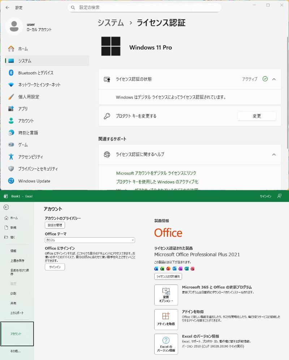Select アカウント in Excel backstage menu
The image size is (289, 360).
(17, 334)
